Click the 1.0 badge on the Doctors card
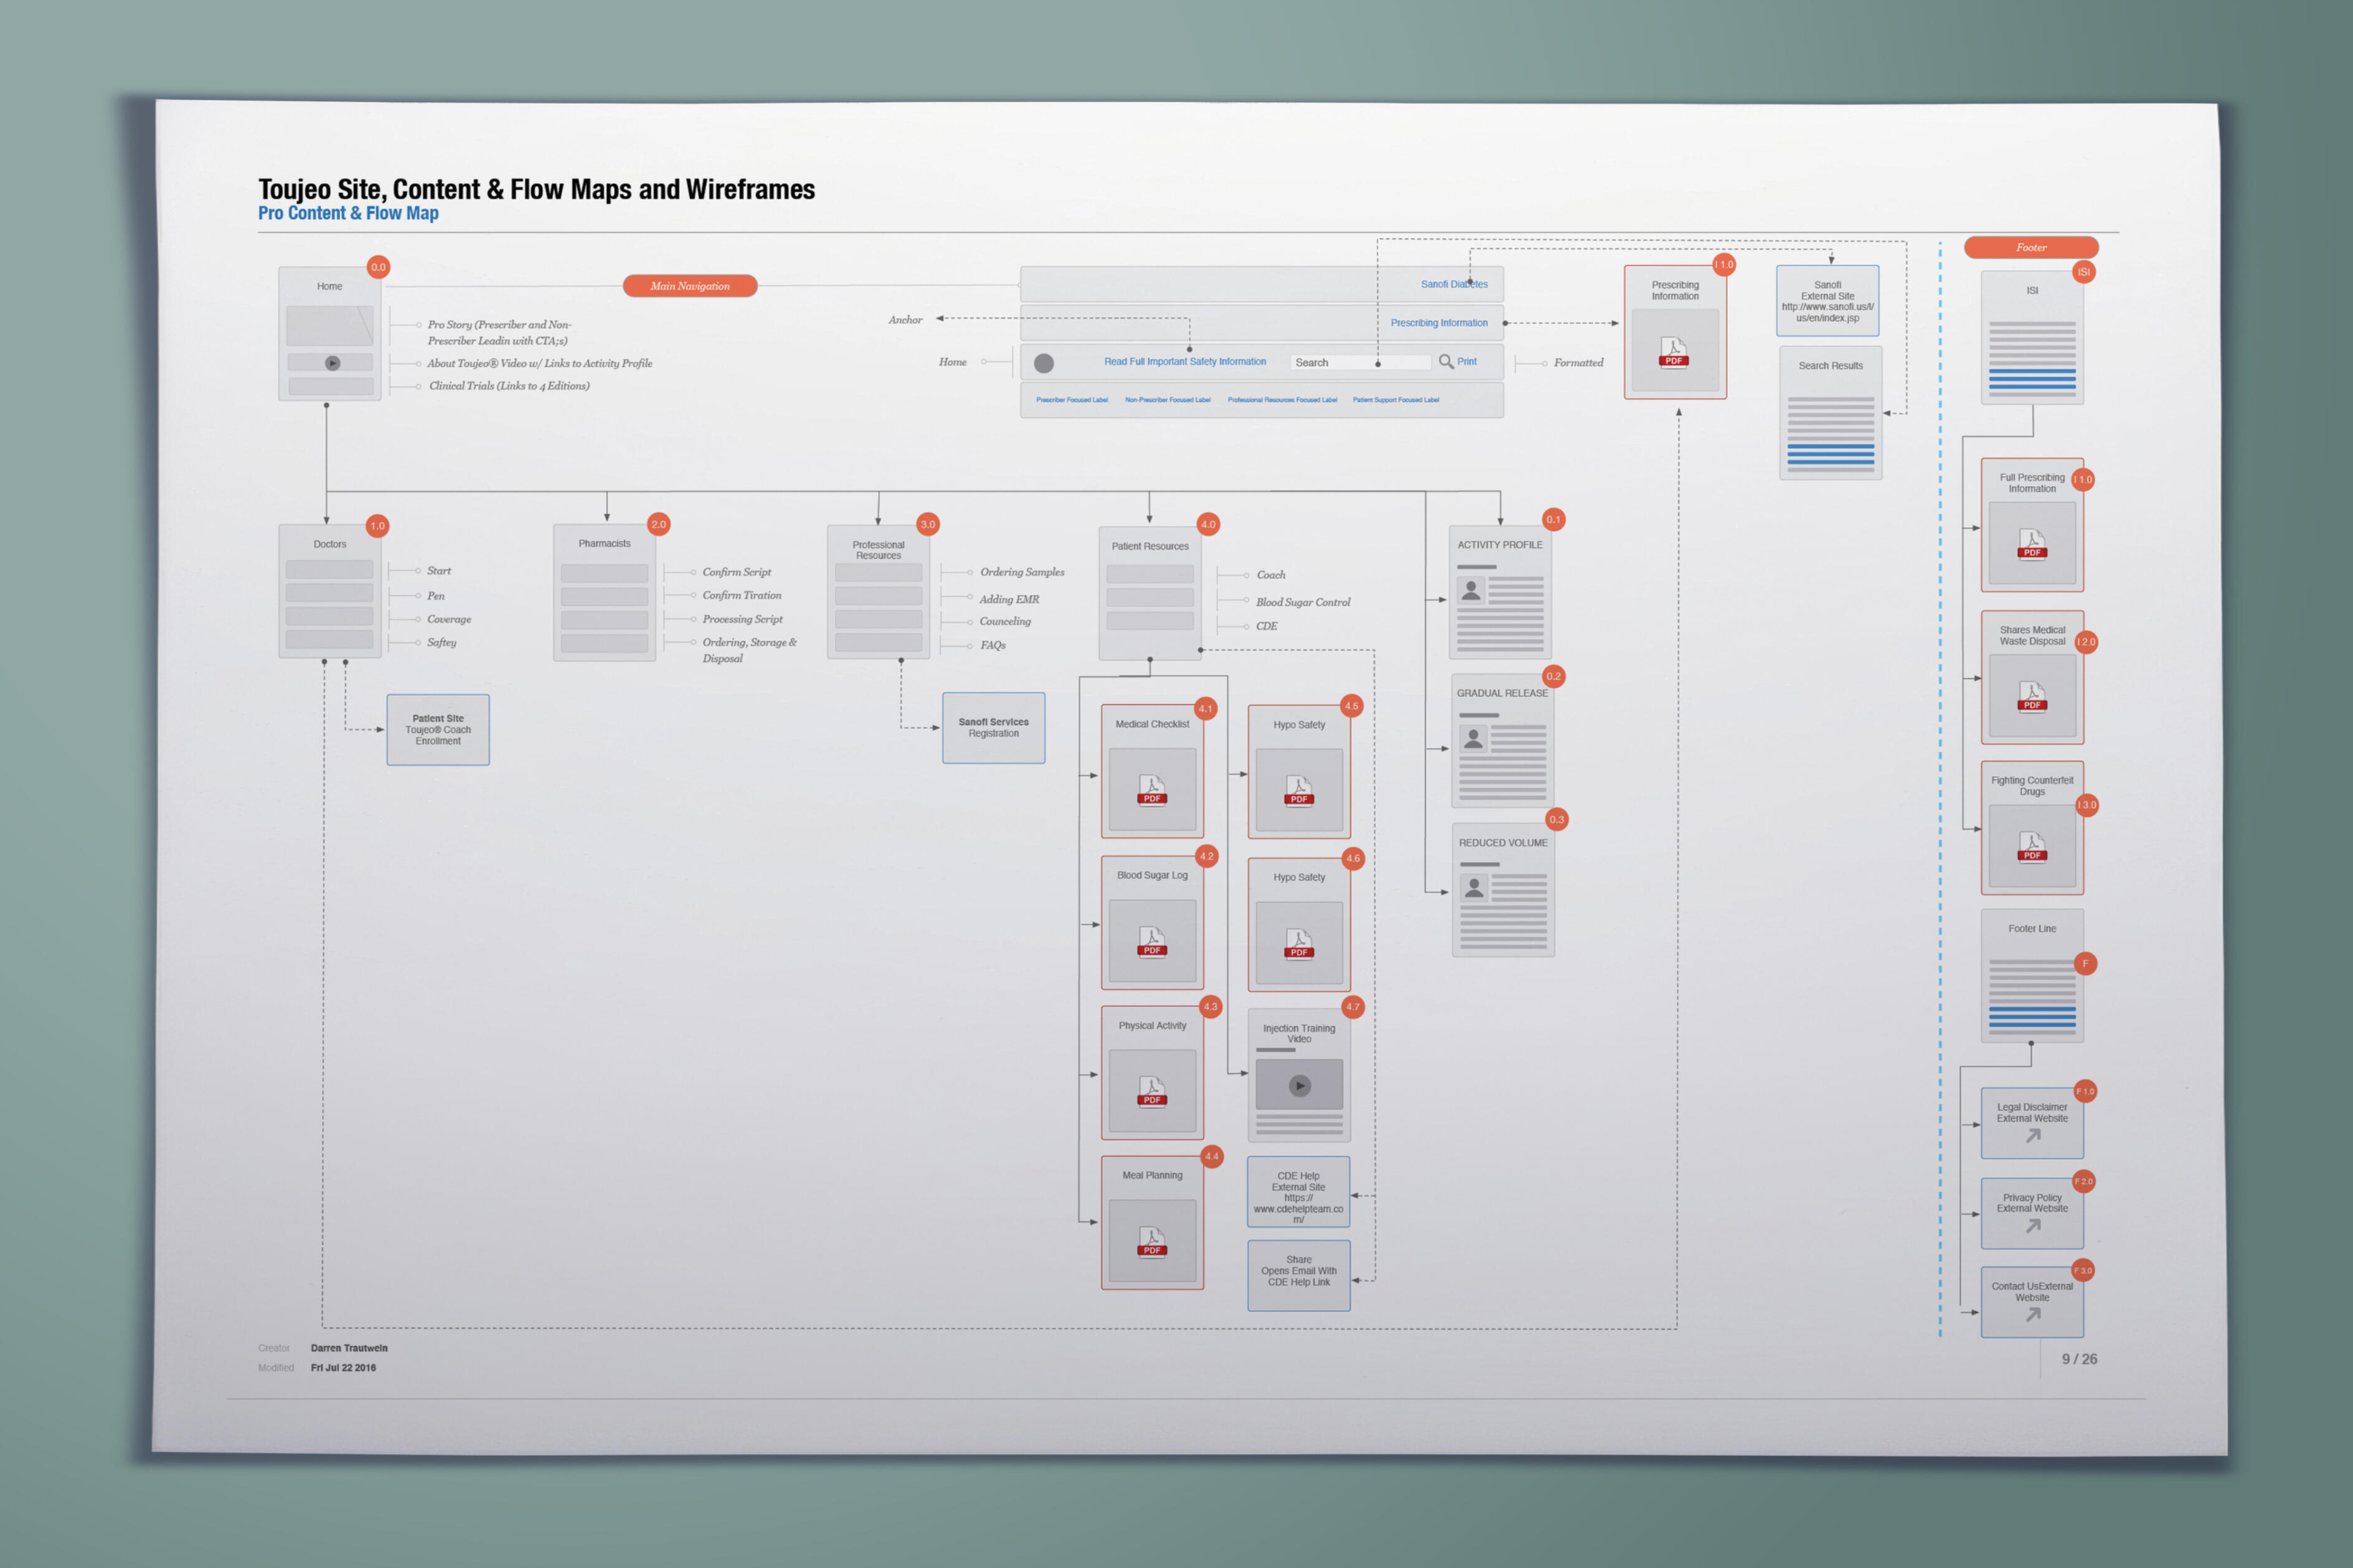Viewport: 2353px width, 1568px height. (x=377, y=526)
